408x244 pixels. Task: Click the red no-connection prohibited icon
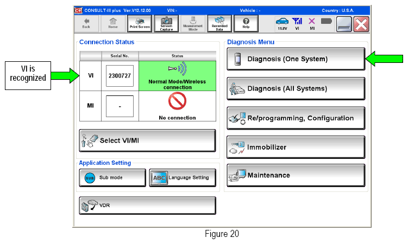pos(177,101)
